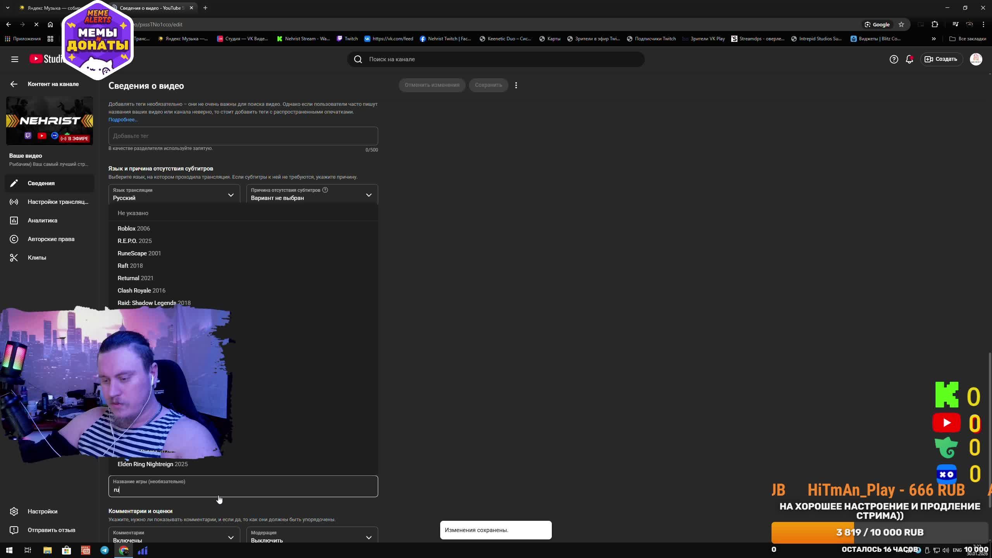Click the notifications bell icon
Viewport: 992px width, 558px height.
pos(909,59)
